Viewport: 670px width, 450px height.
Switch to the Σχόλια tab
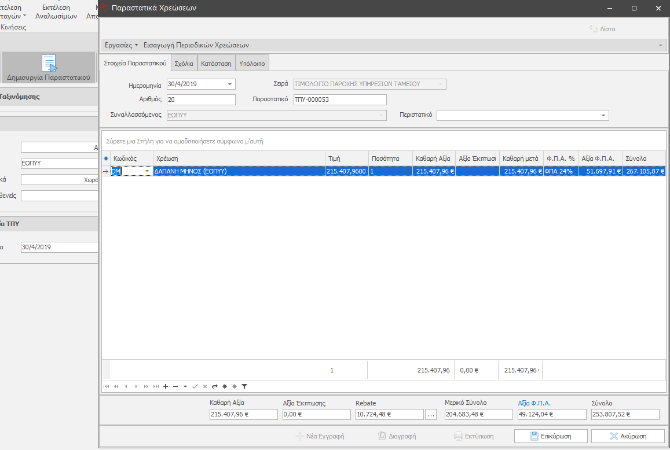[x=184, y=64]
